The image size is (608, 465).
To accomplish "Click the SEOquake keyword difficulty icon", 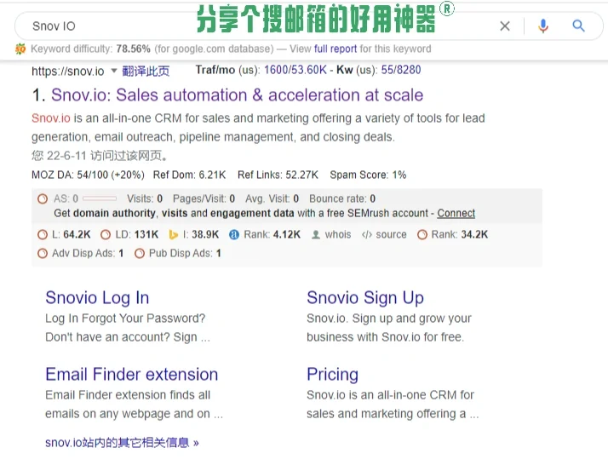I will (x=20, y=49).
